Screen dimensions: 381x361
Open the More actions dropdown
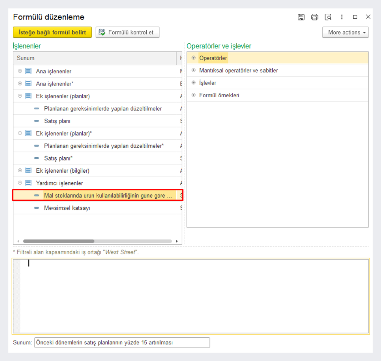pyautogui.click(x=345, y=32)
